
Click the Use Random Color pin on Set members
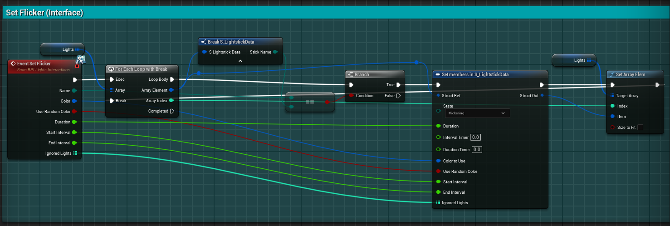click(438, 172)
